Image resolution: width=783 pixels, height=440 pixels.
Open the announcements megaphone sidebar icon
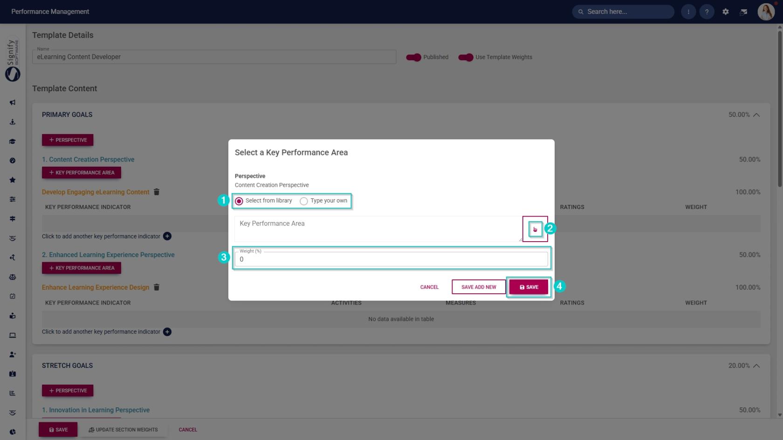pyautogui.click(x=13, y=102)
